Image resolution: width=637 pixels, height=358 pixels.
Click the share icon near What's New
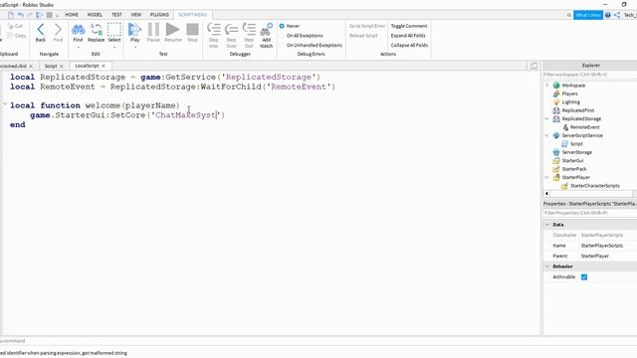(617, 15)
